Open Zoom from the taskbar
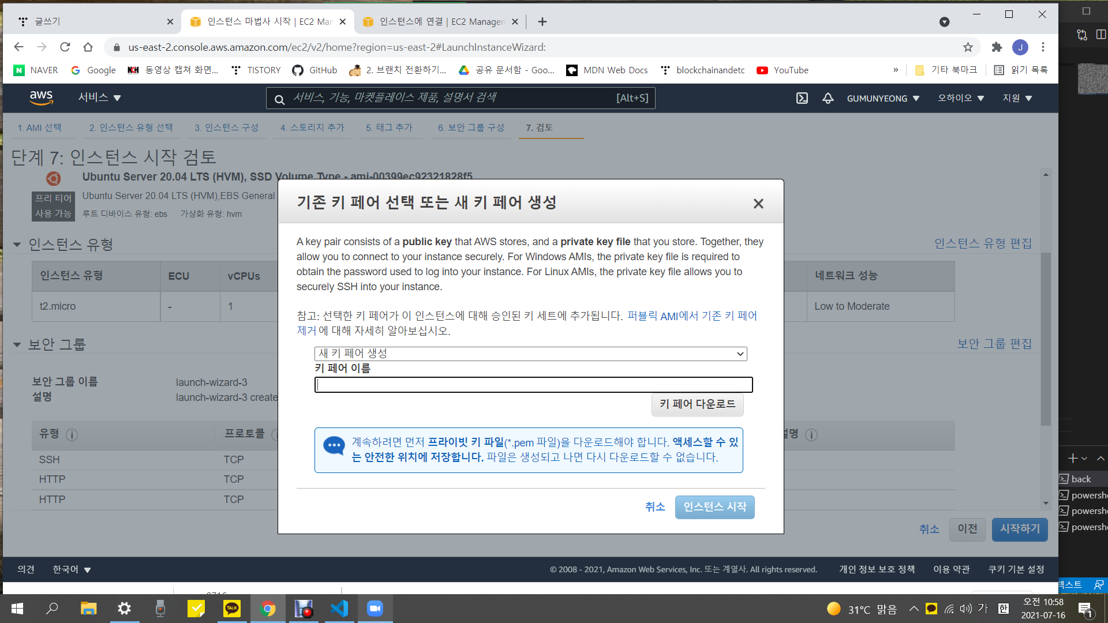This screenshot has width=1108, height=623. 375,609
